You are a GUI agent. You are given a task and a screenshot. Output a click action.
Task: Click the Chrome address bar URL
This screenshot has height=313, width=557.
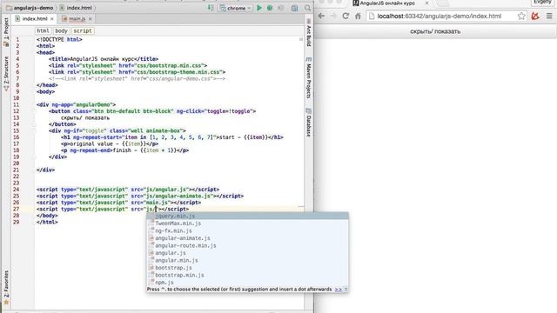439,16
